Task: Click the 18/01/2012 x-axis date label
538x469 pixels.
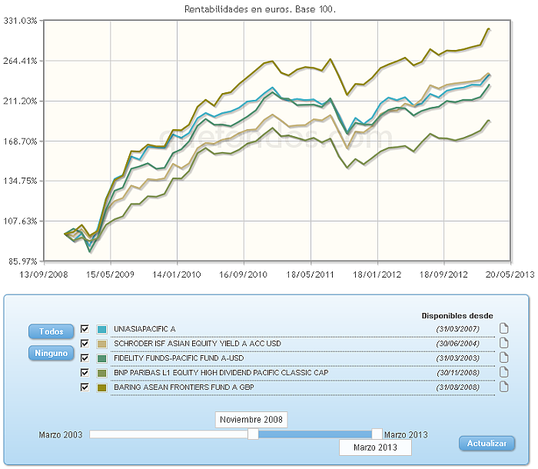Action: (x=377, y=274)
